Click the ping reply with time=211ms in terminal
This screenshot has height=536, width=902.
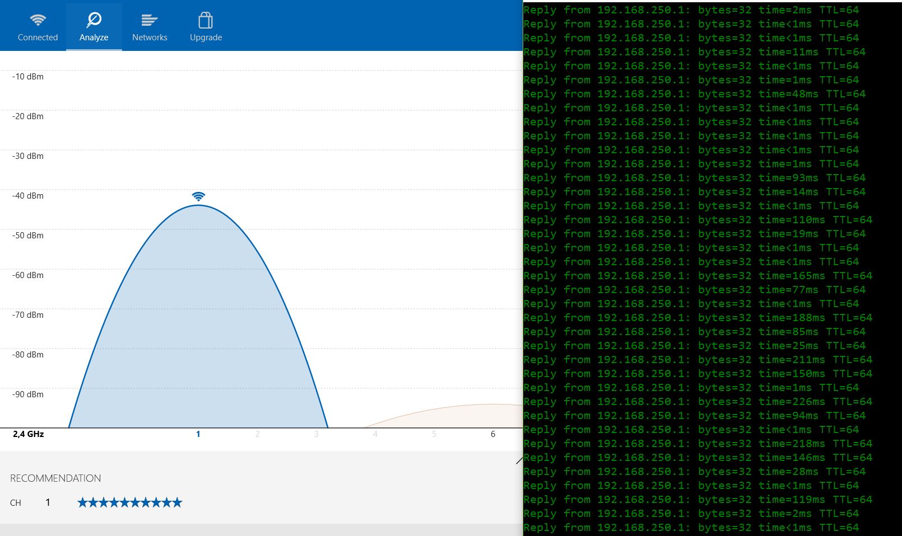point(698,360)
